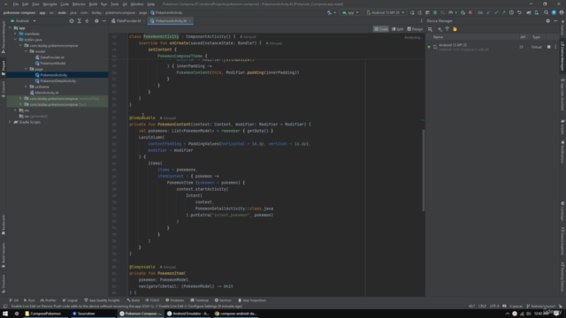Click the Debug app bug icon
This screenshot has height=318, width=566.
click(x=435, y=12)
